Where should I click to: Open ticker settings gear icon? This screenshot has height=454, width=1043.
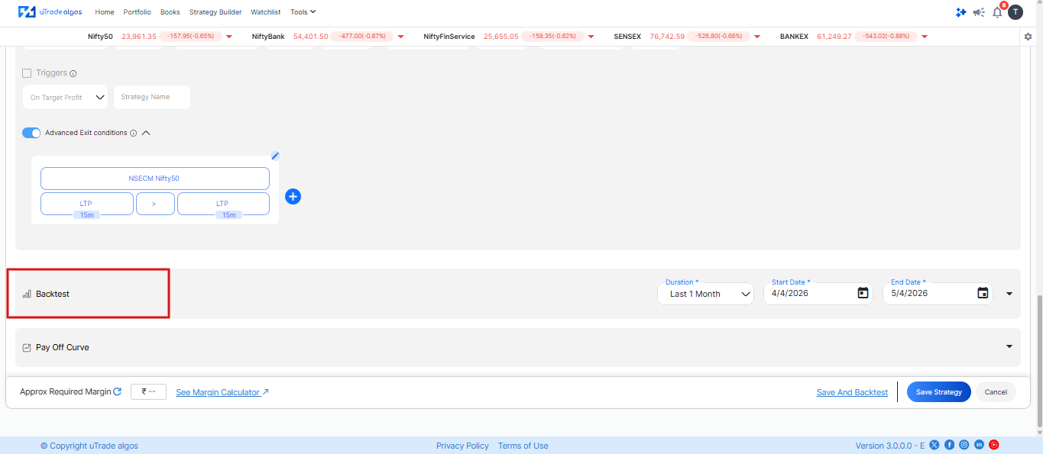click(x=1028, y=37)
